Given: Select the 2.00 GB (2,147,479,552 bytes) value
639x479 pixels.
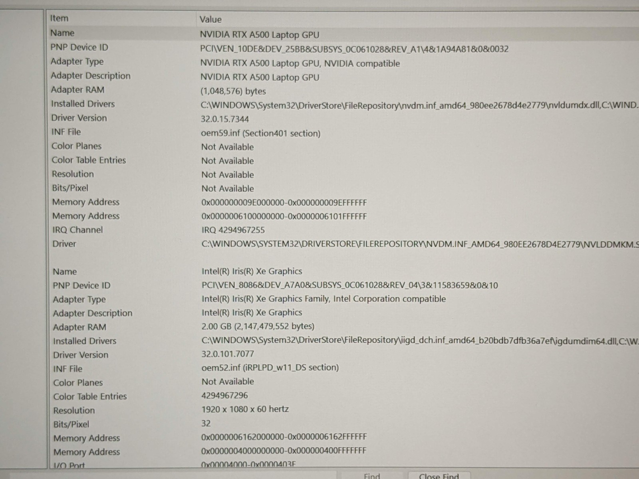Looking at the screenshot, I should point(258,327).
